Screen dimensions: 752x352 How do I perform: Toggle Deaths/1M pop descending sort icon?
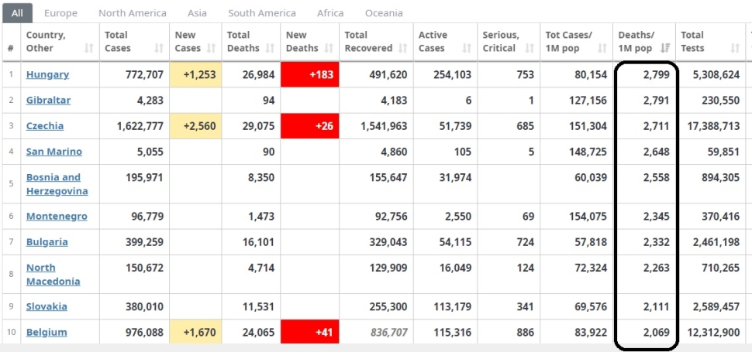pyautogui.click(x=665, y=48)
